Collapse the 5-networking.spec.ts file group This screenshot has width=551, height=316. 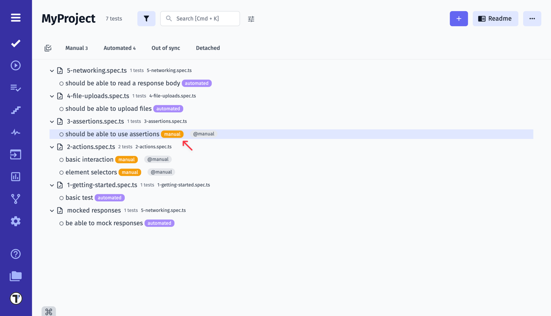click(52, 71)
